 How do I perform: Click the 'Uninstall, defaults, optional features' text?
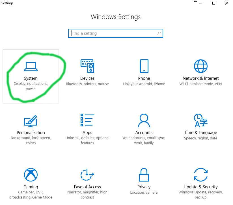(87, 141)
